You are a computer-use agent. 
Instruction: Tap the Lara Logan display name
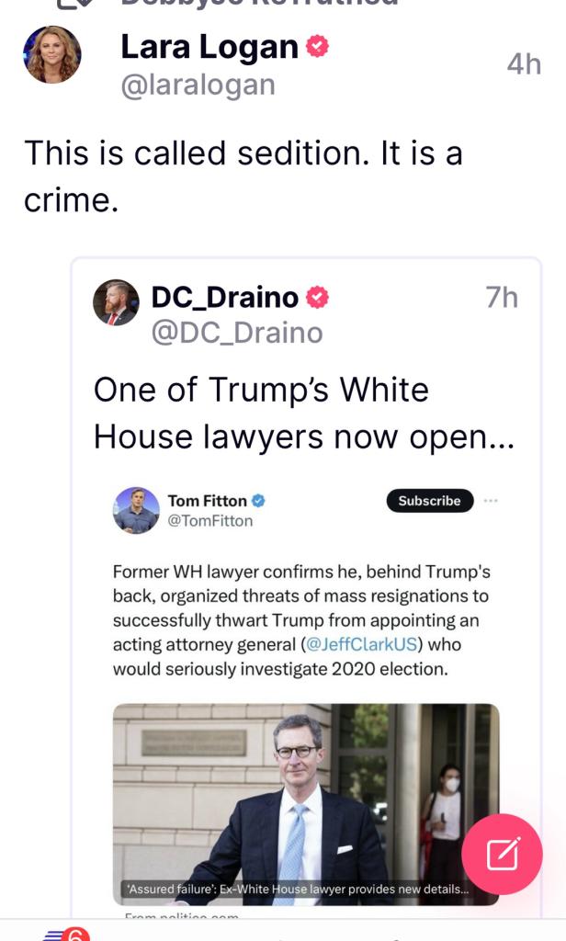[209, 47]
